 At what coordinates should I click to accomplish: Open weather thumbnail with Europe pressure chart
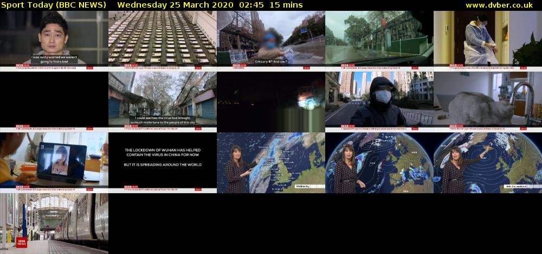[x=379, y=163]
